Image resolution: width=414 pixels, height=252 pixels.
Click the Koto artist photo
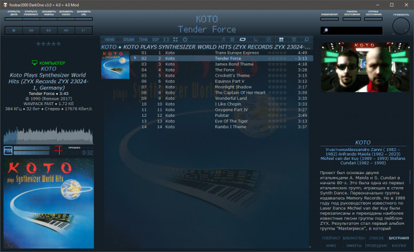click(365, 67)
